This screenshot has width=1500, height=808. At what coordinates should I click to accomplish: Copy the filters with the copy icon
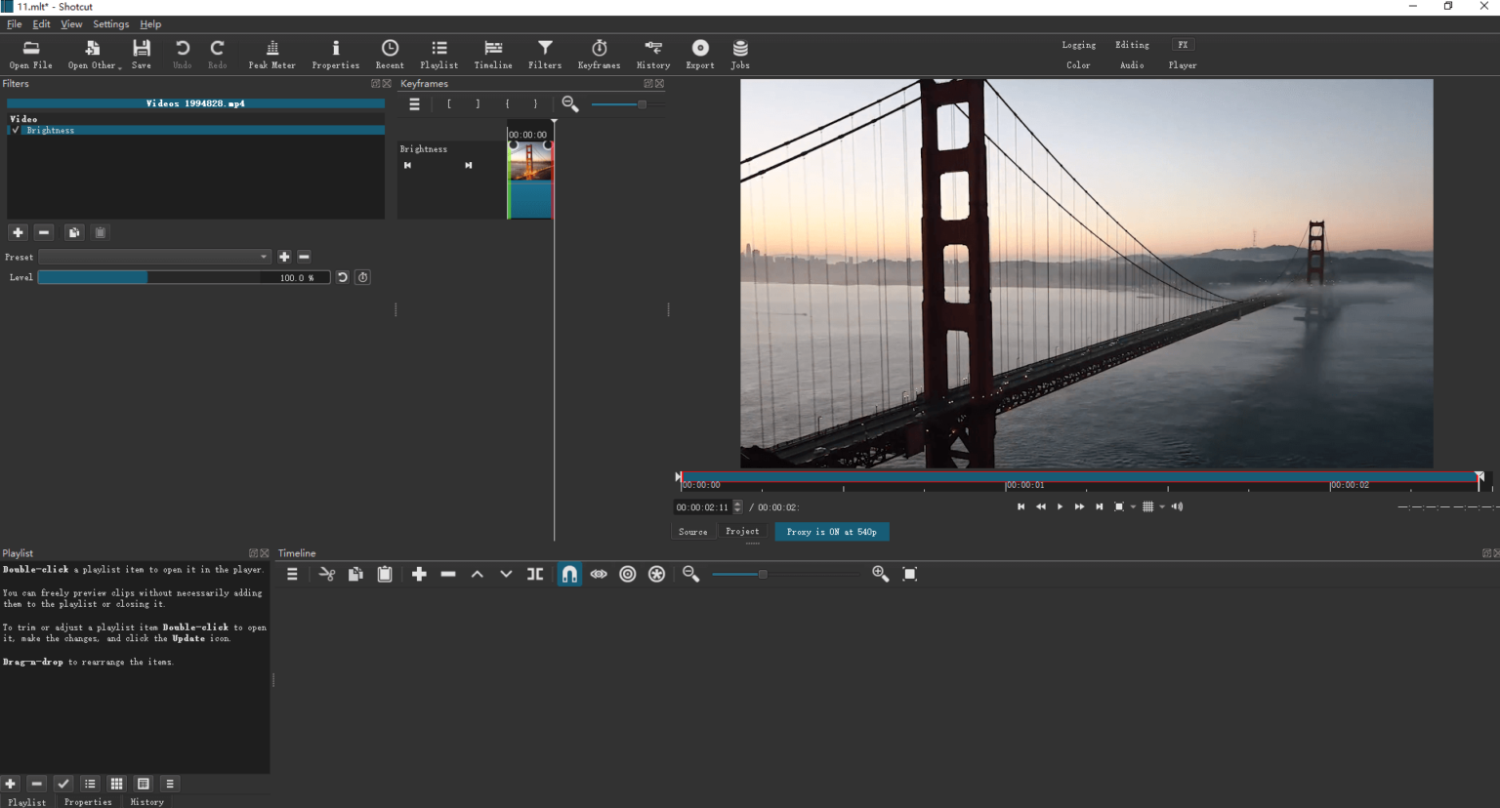pos(73,232)
